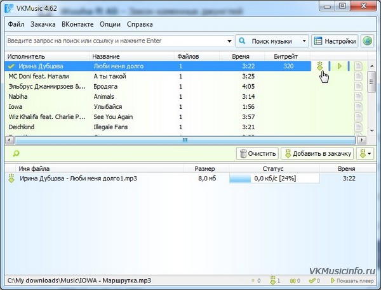
Task: Click the download icon in Ирина Дубцова row
Action: [320, 66]
